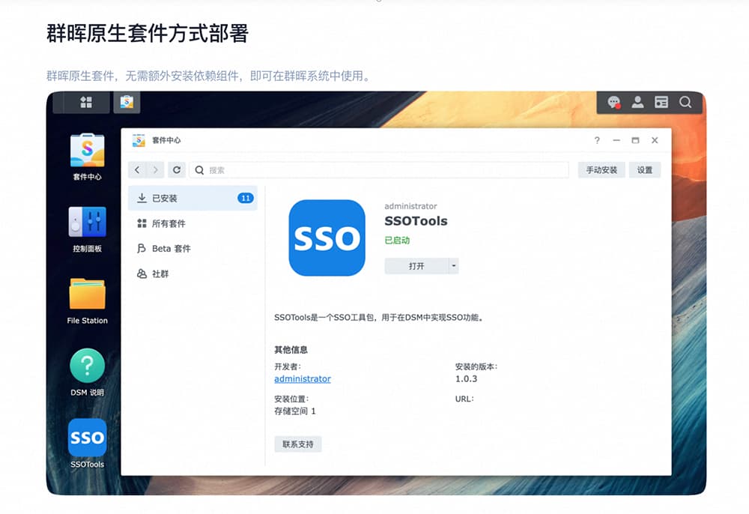Open 套件中心 desktop shortcut
The image size is (749, 514).
(87, 157)
